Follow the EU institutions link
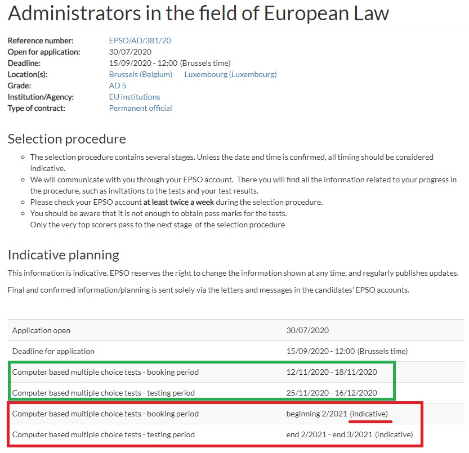Screen dimensions: 469x453 pyautogui.click(x=135, y=97)
